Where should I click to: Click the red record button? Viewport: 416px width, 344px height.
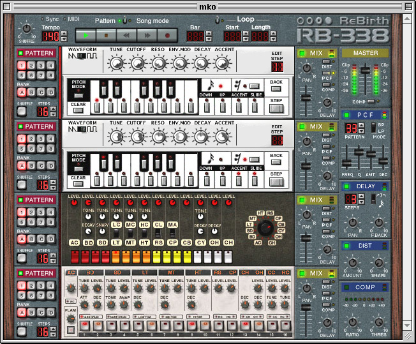[167, 35]
